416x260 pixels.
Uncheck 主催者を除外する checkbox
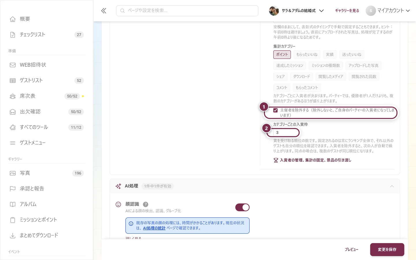click(x=276, y=110)
